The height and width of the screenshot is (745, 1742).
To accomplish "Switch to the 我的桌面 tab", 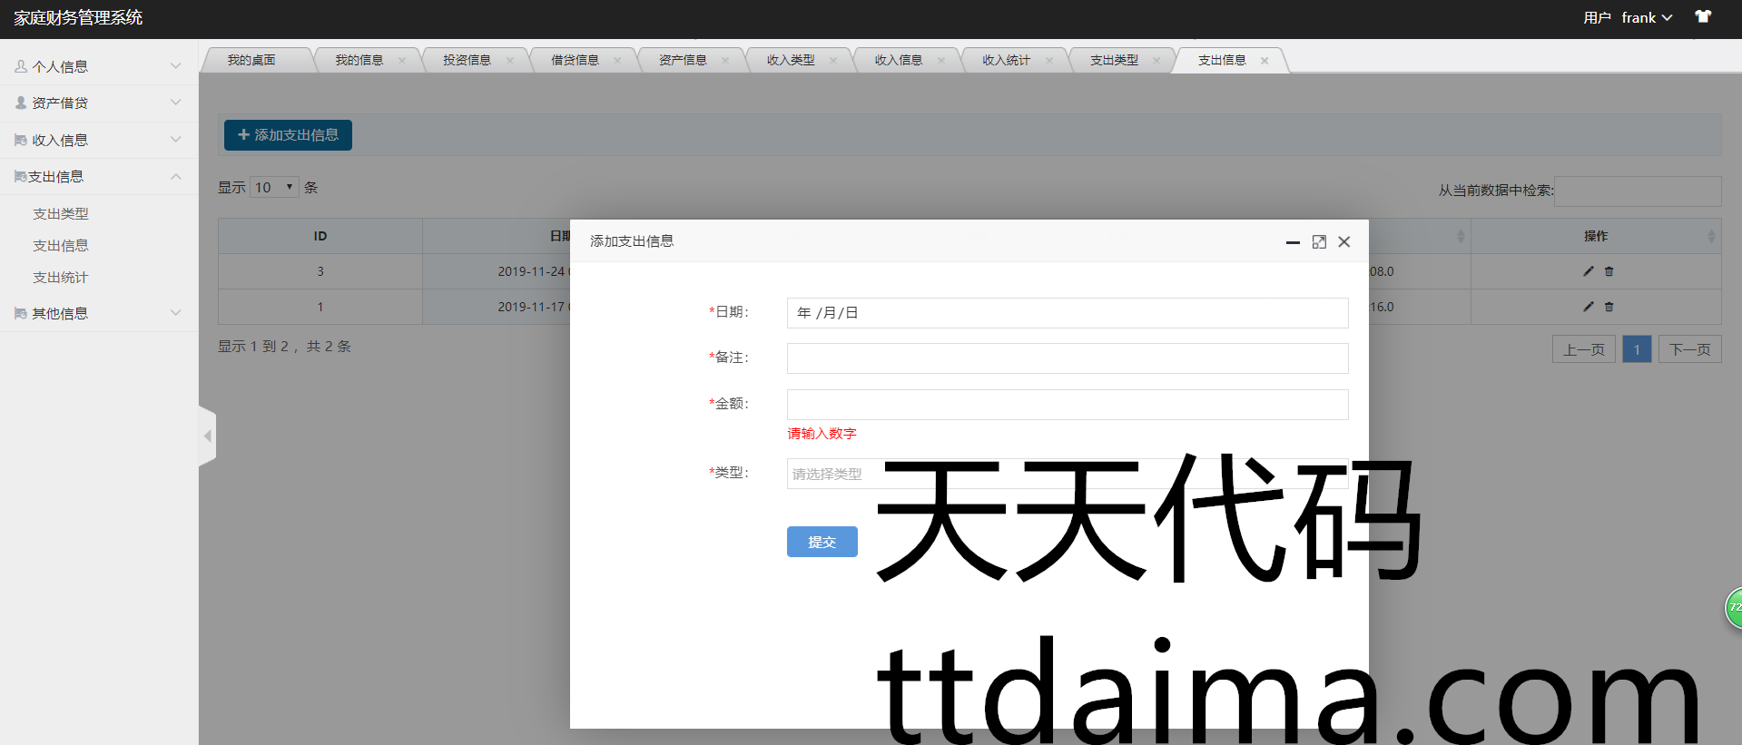I will tap(251, 61).
